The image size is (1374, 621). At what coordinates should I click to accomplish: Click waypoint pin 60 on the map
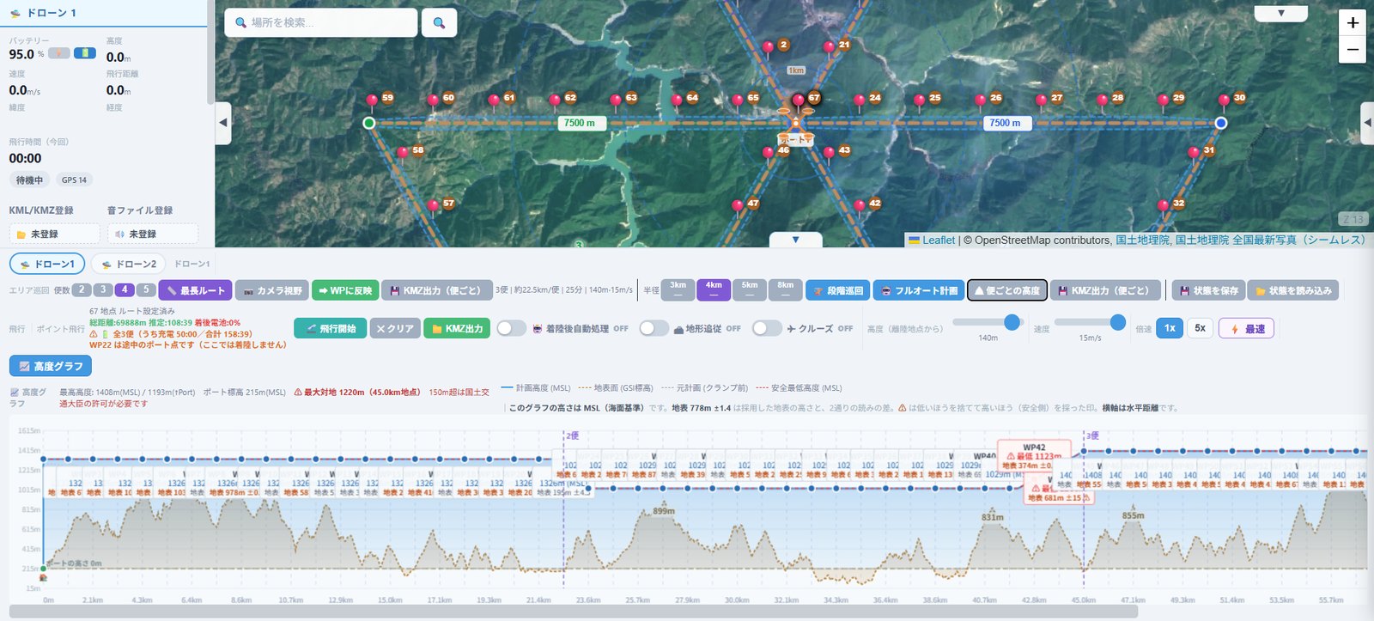433,101
